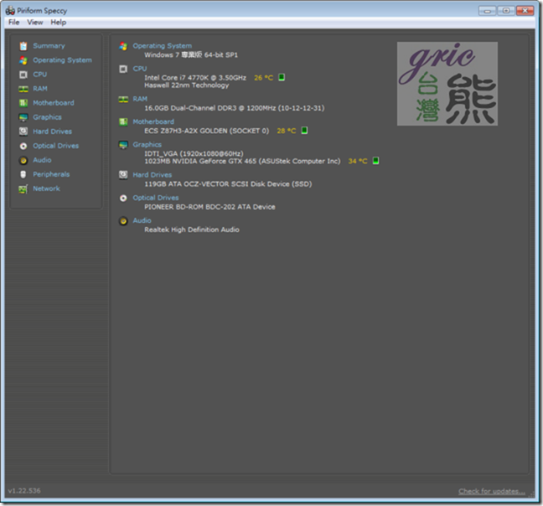The image size is (543, 506).
Task: Click the green GPU temperature indicator icon
Action: click(375, 161)
